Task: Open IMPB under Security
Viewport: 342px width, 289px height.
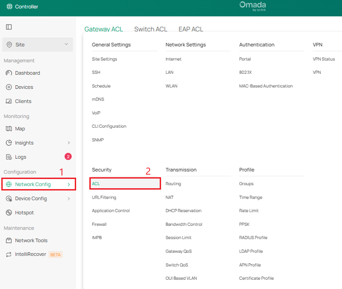Action: [97, 238]
